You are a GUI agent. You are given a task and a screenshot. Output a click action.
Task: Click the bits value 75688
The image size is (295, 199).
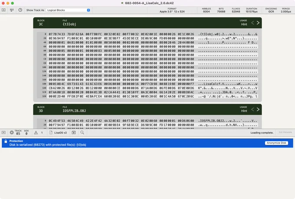(x=221, y=11)
